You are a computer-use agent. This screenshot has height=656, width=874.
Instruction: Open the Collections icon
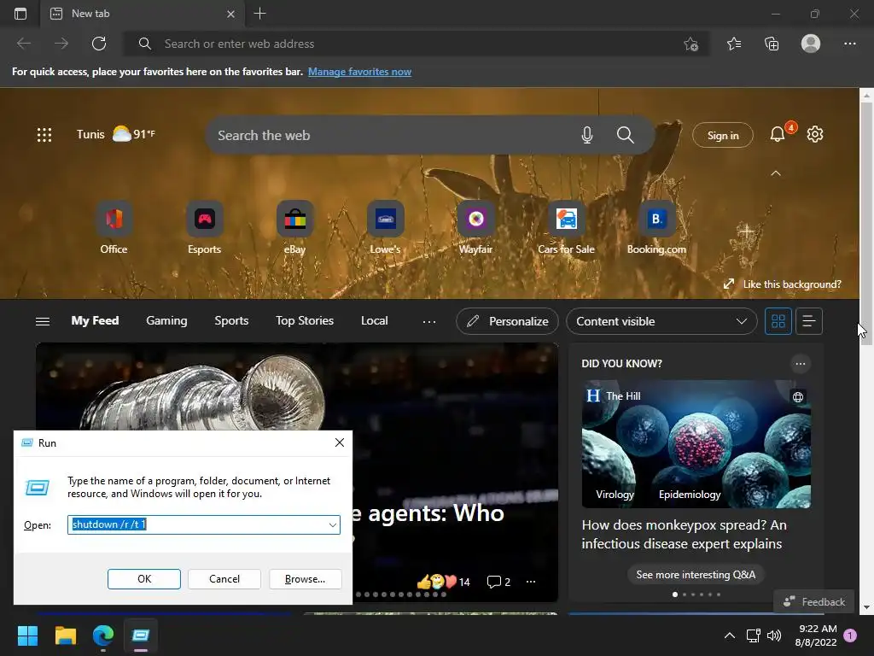point(772,44)
